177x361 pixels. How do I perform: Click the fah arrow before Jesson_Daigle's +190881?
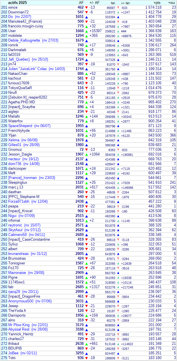point(118,155)
